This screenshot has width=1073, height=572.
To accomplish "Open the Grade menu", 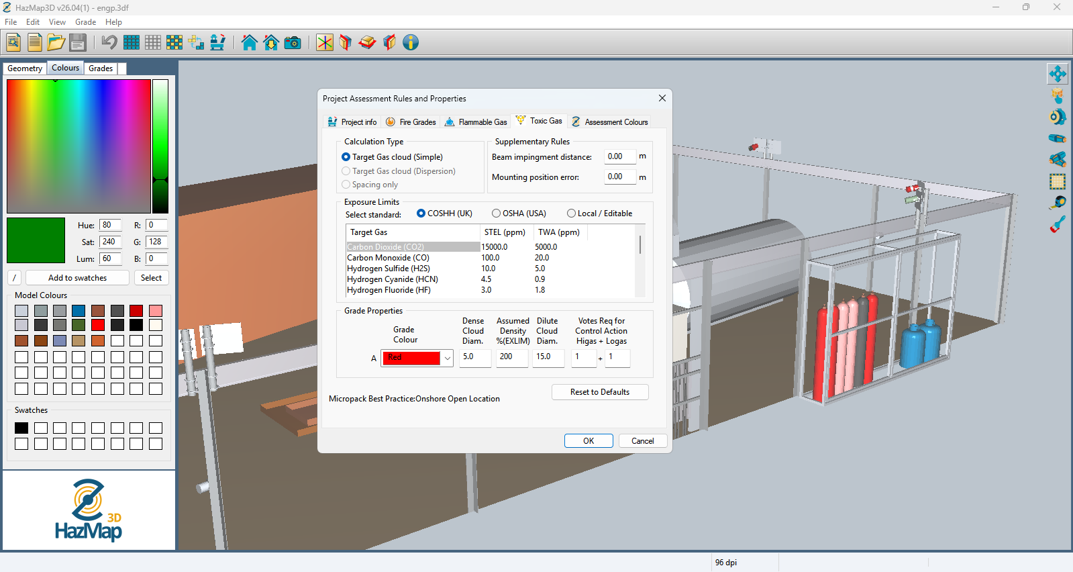I will coord(85,22).
